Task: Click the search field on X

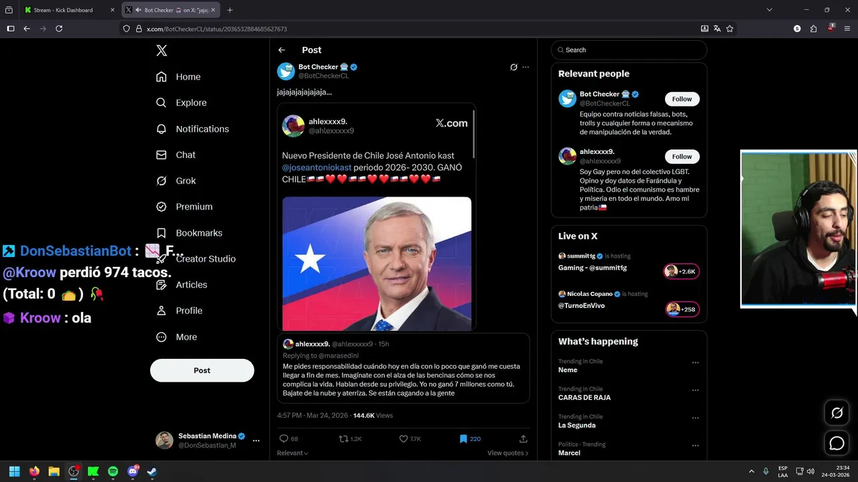Action: pos(629,50)
